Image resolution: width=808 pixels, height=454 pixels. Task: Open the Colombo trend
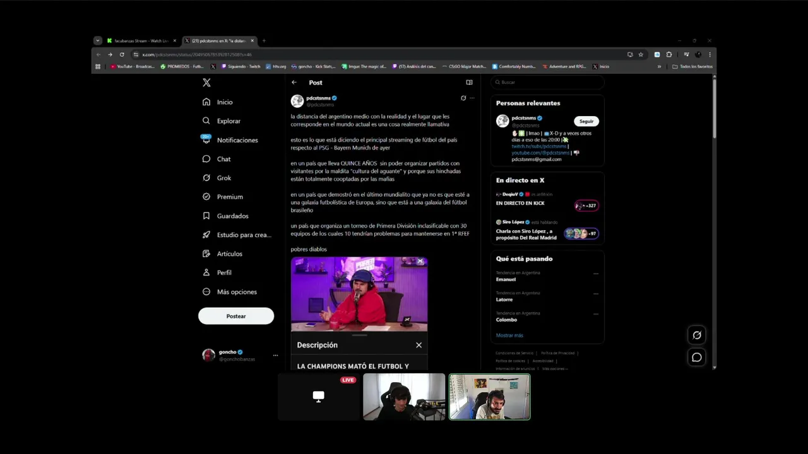[x=506, y=320]
